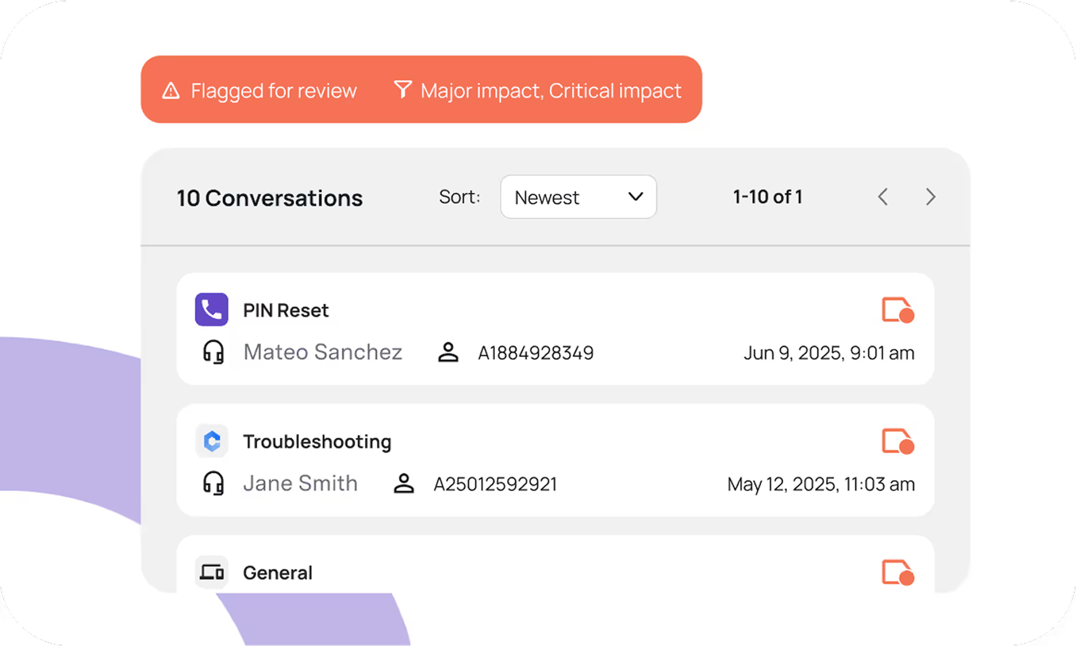Screen dimensions: 1076x646
Task: Go to previous page of conversations
Action: tap(883, 197)
